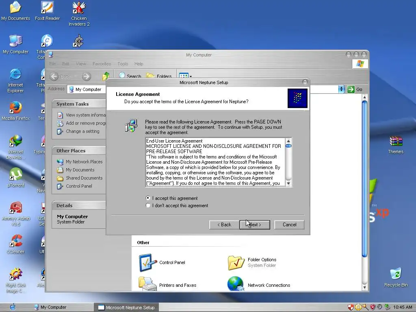Click the Go button beside address bar
This screenshot has height=312, width=416.
pos(355,89)
